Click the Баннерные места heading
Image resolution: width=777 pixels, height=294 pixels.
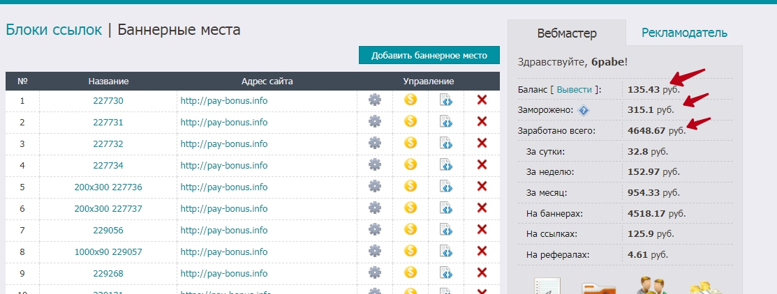[179, 30]
